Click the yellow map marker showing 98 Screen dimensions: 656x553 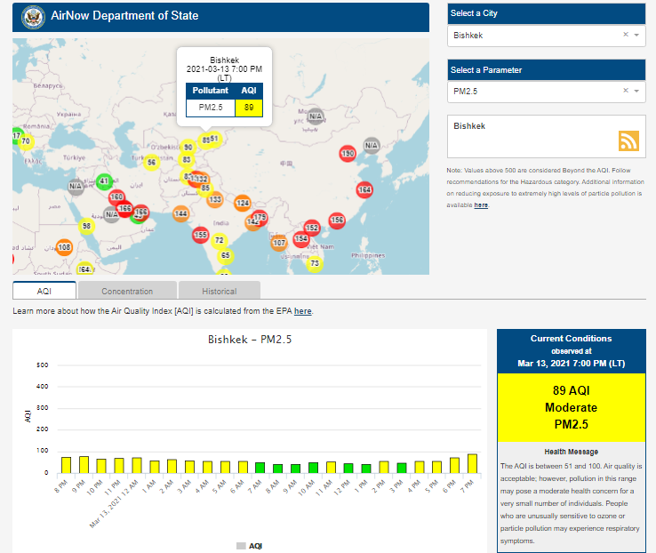click(x=86, y=226)
